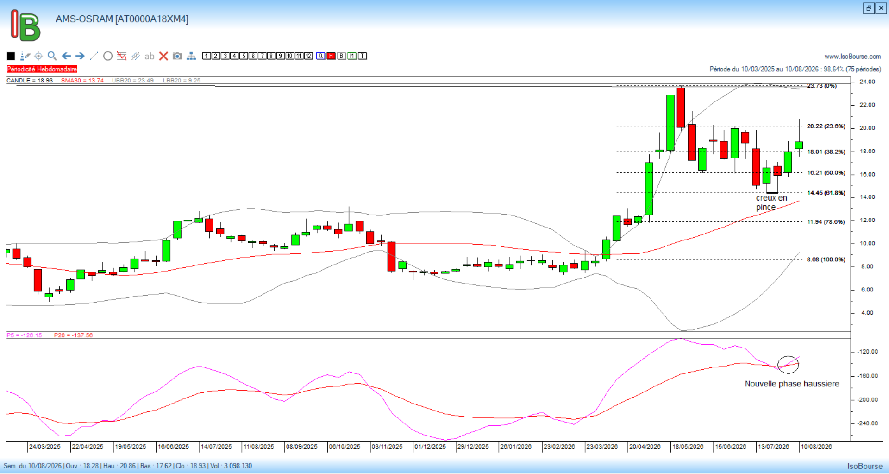
Task: Click the 'P20 = -137.56' indicator label
Action: 73,335
